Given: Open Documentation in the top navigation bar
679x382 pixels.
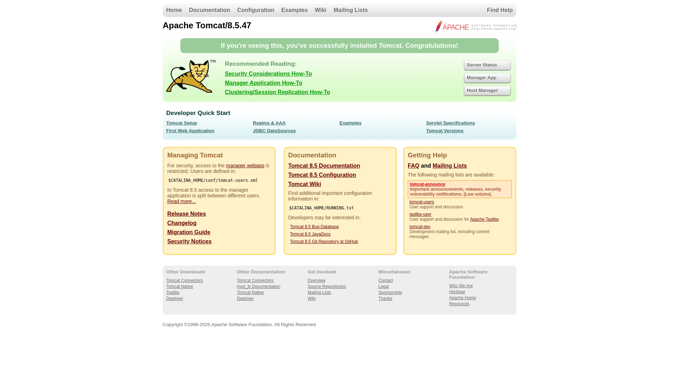Looking at the screenshot, I should (x=209, y=10).
